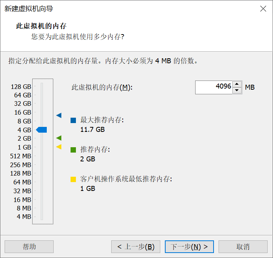The width and height of the screenshot is (273, 258).
Task: Click the blue square legend for 最大推荐内存
Action: click(x=73, y=120)
